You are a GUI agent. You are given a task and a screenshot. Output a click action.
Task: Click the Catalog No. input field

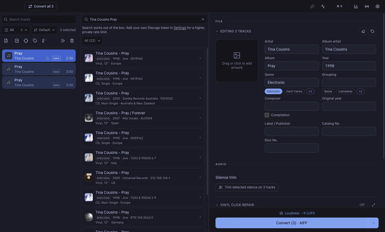pyautogui.click(x=349, y=131)
